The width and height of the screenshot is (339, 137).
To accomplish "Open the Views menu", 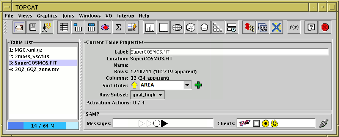I will 25,16.
